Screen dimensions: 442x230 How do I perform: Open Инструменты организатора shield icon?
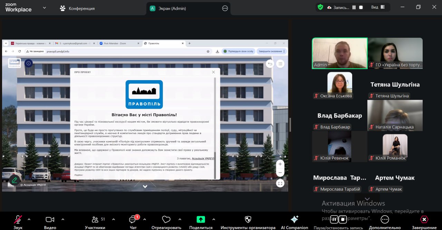point(248,220)
